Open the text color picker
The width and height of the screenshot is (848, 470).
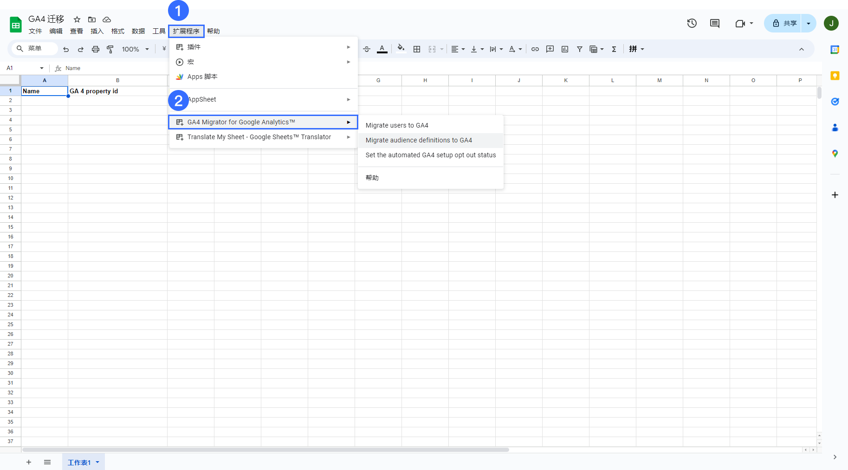[x=382, y=49]
